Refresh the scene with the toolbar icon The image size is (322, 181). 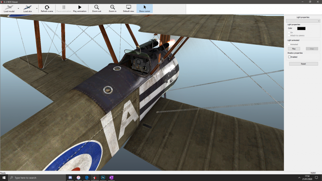47,7
